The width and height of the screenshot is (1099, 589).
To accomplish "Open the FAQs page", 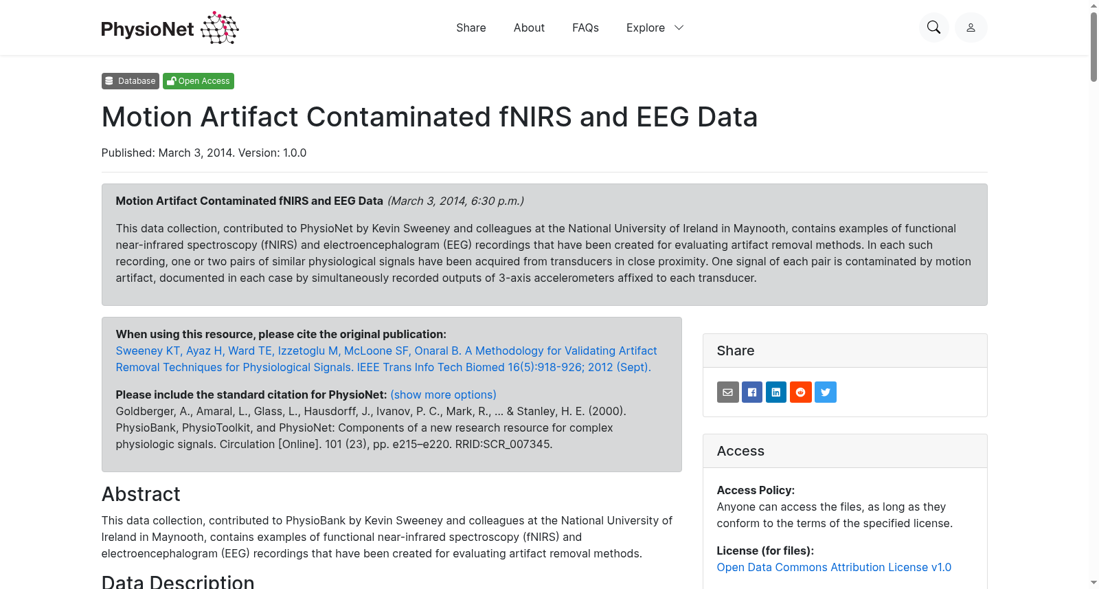I will pos(585,27).
